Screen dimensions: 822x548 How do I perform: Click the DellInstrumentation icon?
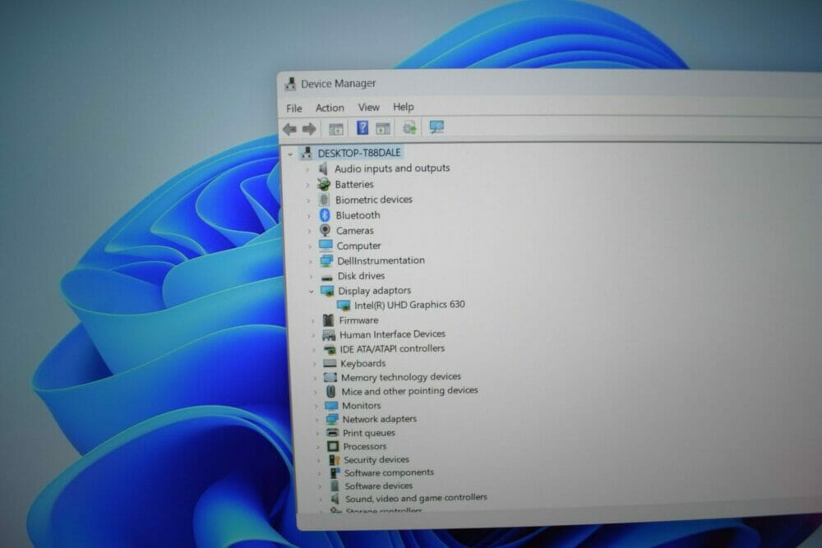[x=326, y=260]
